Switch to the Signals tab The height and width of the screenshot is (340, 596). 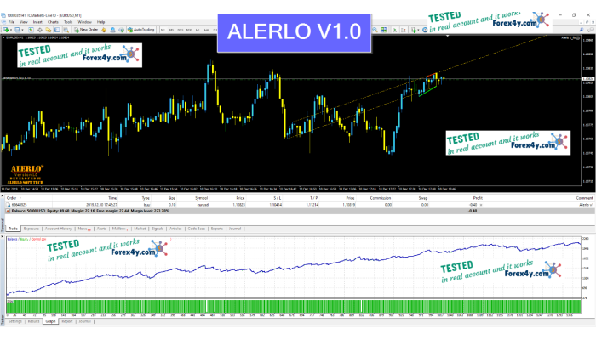point(158,229)
